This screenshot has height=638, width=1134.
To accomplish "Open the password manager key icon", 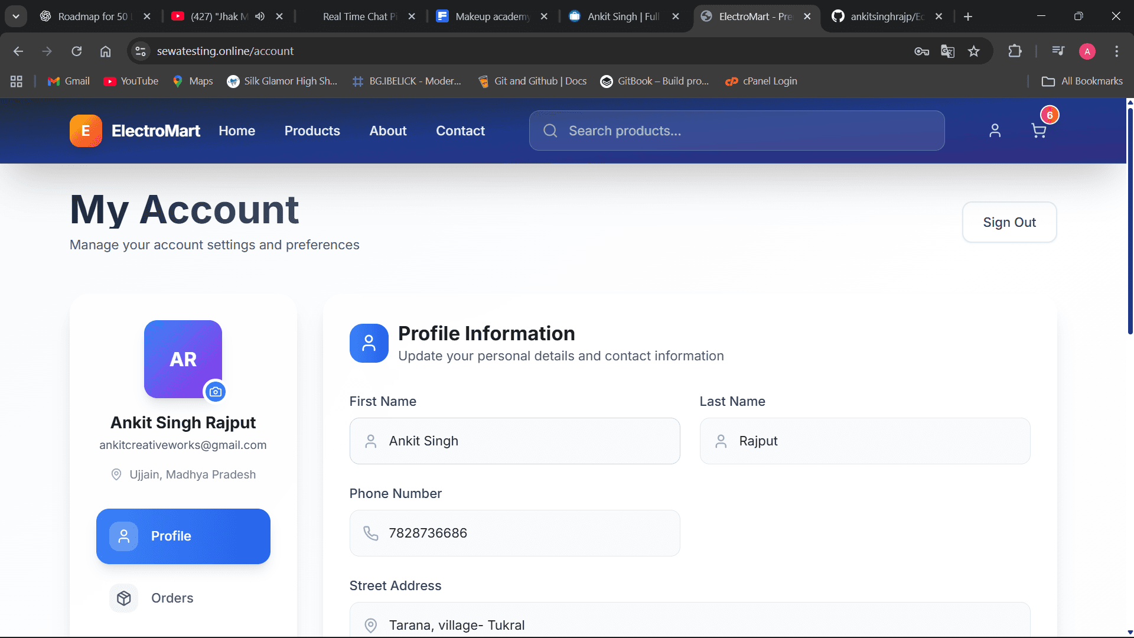I will click(x=921, y=51).
